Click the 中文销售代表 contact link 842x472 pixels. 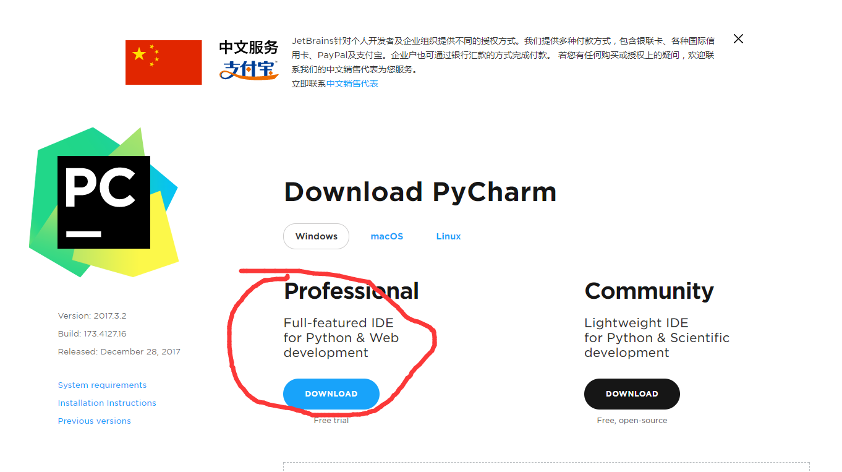pos(352,84)
